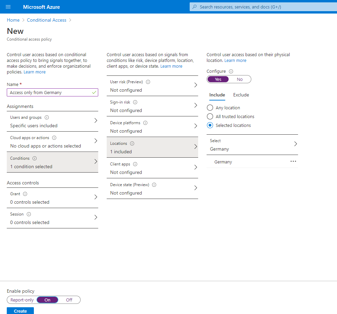Expand the Client apps condition

tap(152, 168)
